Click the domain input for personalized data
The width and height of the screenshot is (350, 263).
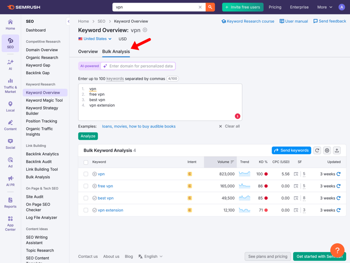tap(141, 66)
